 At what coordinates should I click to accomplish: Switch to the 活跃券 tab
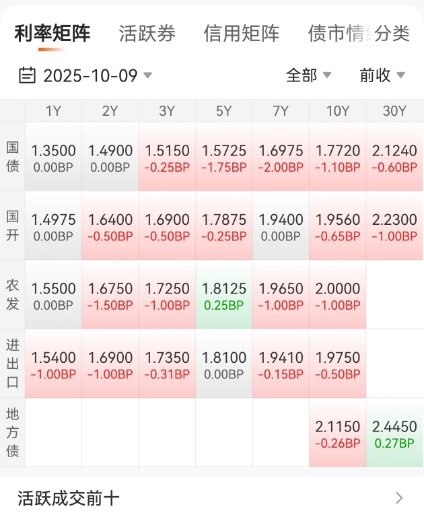(x=147, y=33)
